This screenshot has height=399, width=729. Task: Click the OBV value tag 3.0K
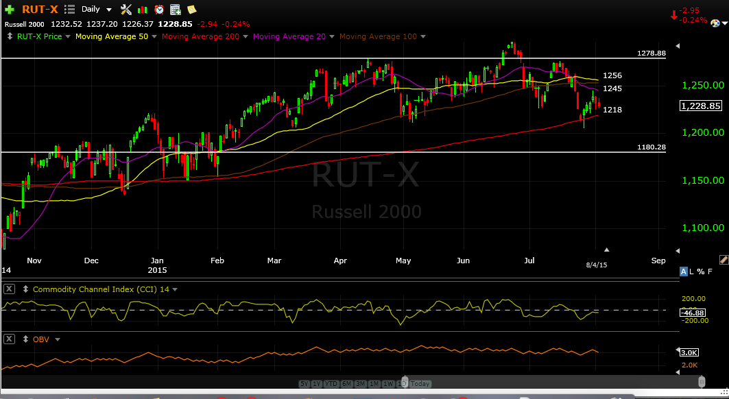[690, 352]
